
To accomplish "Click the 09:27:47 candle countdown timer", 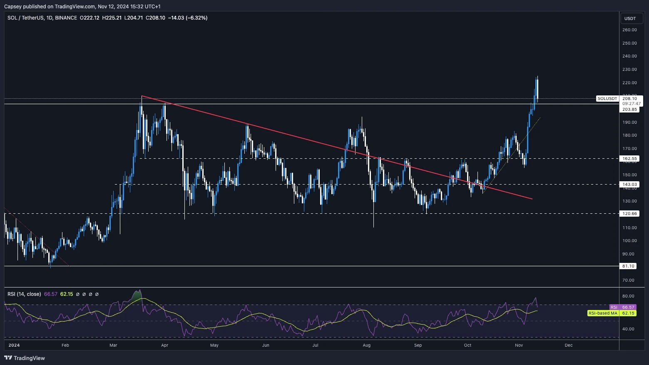I will pos(632,103).
